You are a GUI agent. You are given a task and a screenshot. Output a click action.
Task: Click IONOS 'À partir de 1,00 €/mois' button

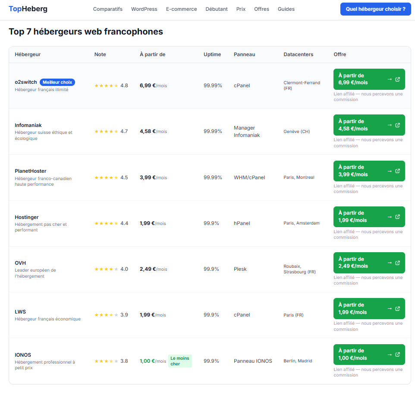pos(369,355)
